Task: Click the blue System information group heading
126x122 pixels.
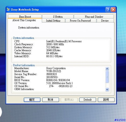Action: (x=24, y=38)
